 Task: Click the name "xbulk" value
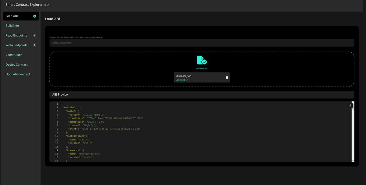[84, 140]
